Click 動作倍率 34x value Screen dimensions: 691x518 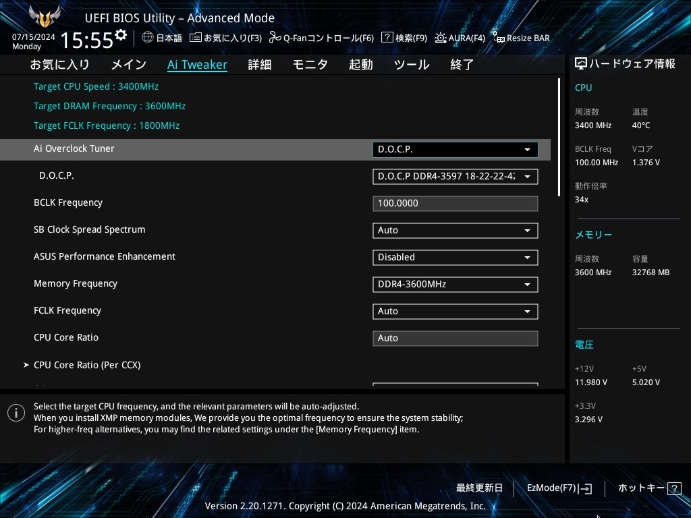point(582,200)
